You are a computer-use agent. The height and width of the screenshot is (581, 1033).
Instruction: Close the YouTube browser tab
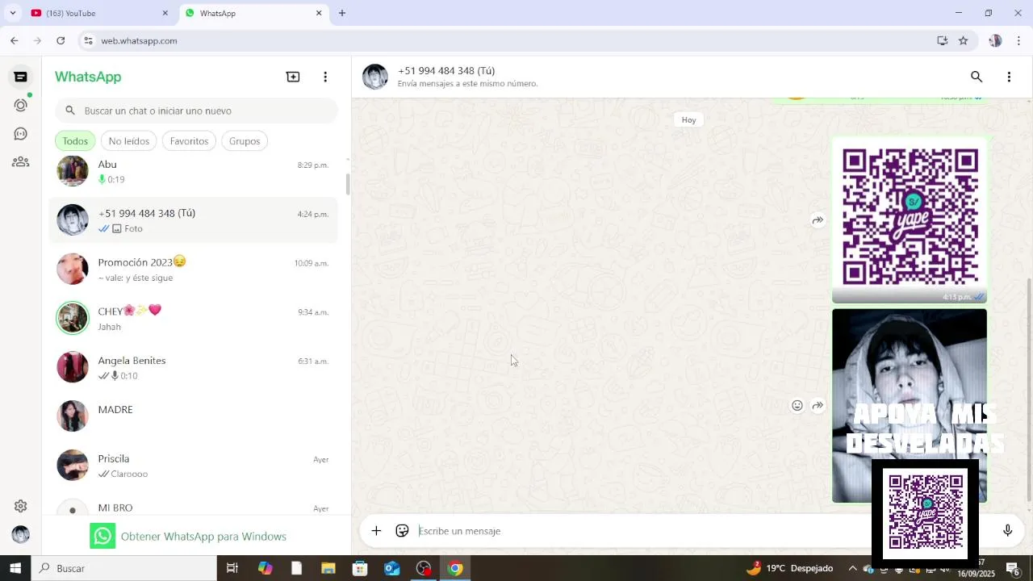pyautogui.click(x=165, y=13)
